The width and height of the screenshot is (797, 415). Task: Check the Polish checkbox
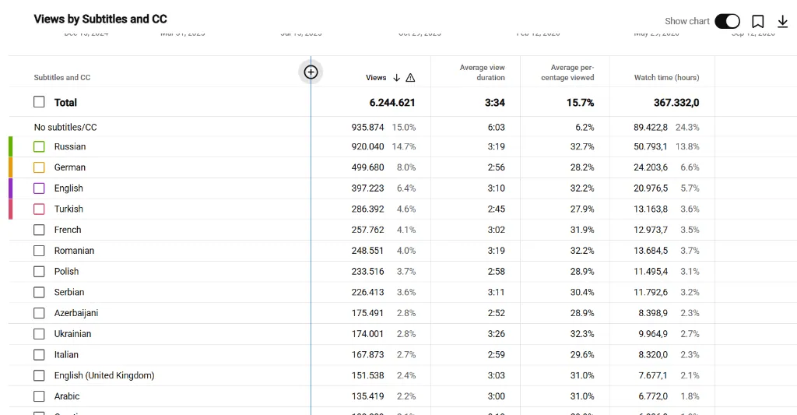coord(39,272)
